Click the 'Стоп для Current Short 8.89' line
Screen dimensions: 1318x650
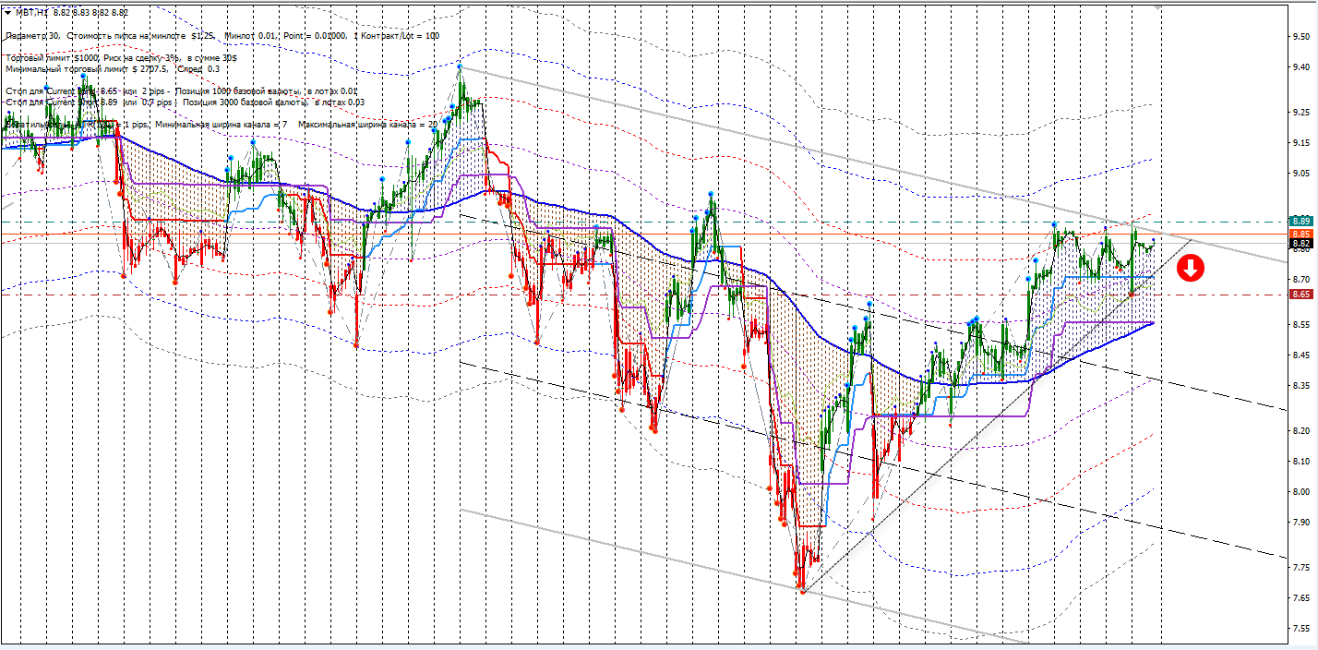click(x=185, y=102)
